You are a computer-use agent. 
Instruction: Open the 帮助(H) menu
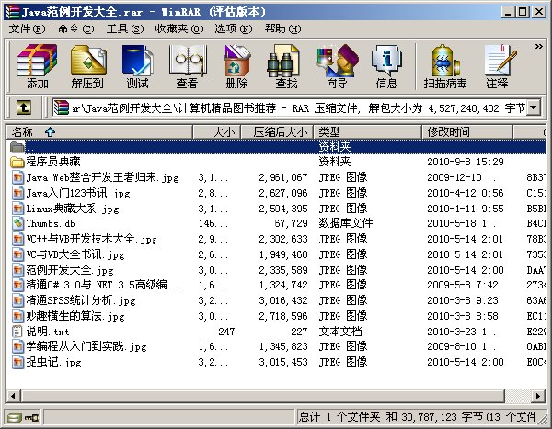(283, 28)
